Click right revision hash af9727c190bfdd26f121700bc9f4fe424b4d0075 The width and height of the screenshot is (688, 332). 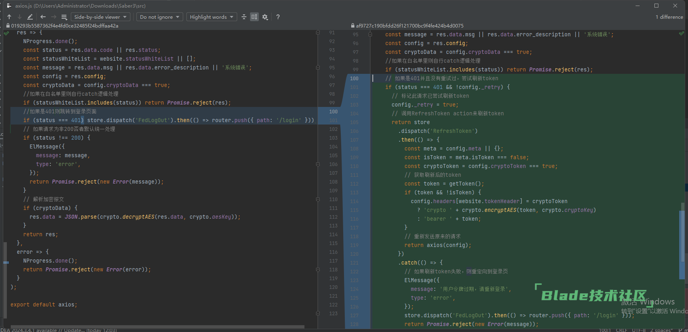[x=410, y=26]
